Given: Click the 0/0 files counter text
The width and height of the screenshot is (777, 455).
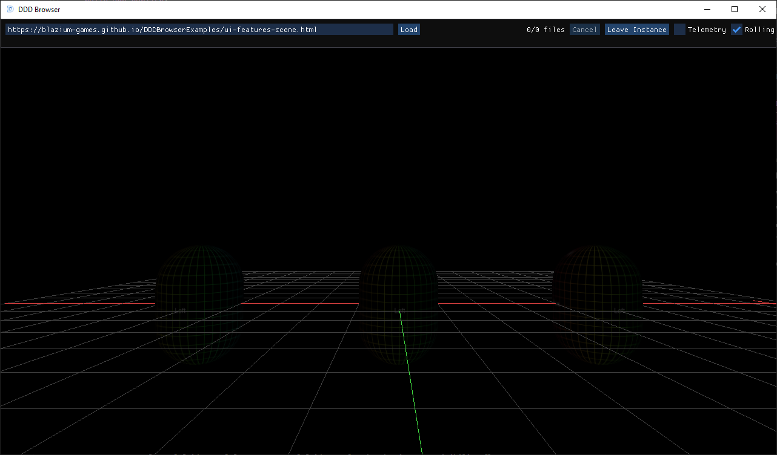Looking at the screenshot, I should pos(545,30).
